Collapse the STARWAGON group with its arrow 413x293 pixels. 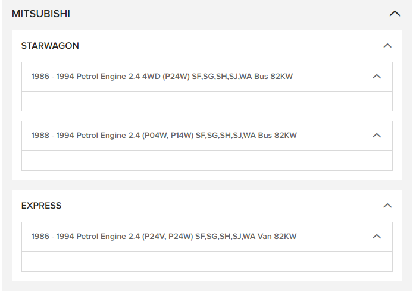tap(387, 46)
